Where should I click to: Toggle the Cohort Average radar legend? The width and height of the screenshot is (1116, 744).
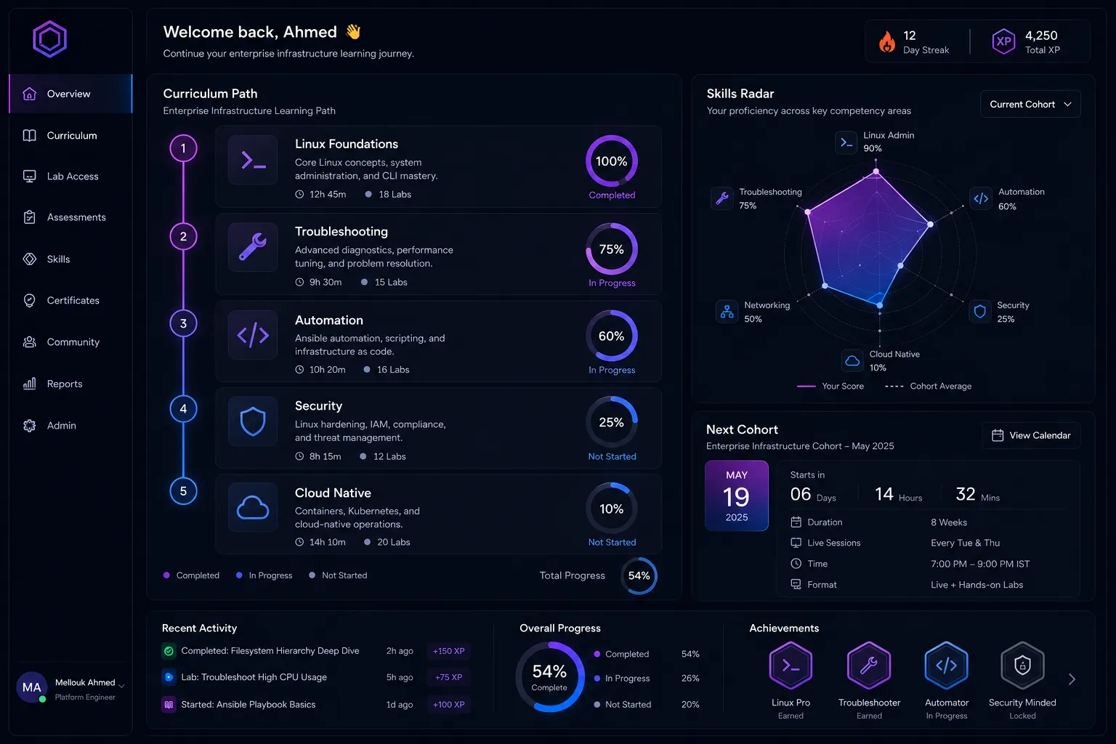point(929,387)
